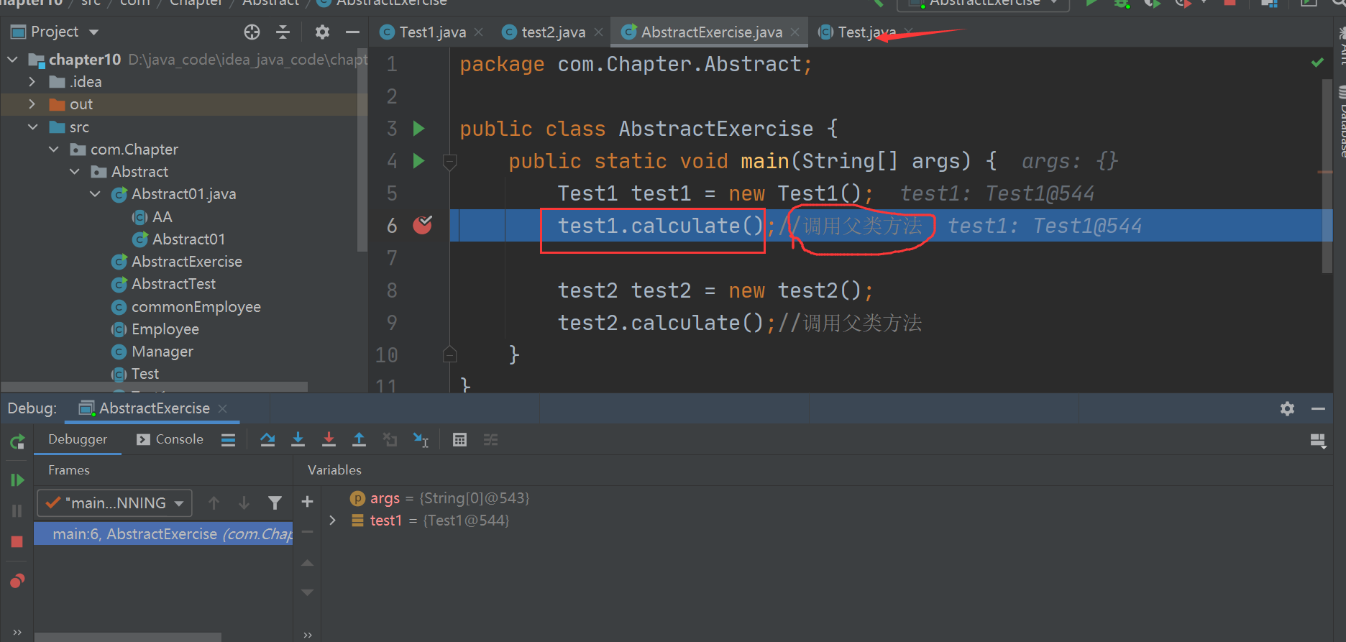Close Test1.java tab

[x=479, y=32]
